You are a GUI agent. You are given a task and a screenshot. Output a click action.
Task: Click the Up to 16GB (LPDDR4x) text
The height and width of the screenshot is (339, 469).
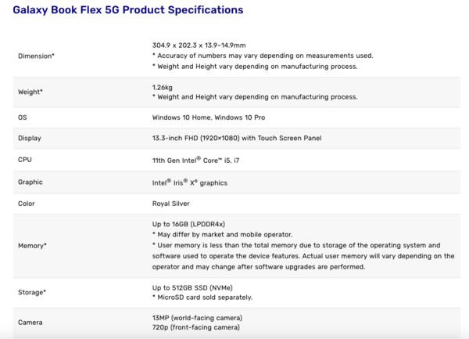188,224
